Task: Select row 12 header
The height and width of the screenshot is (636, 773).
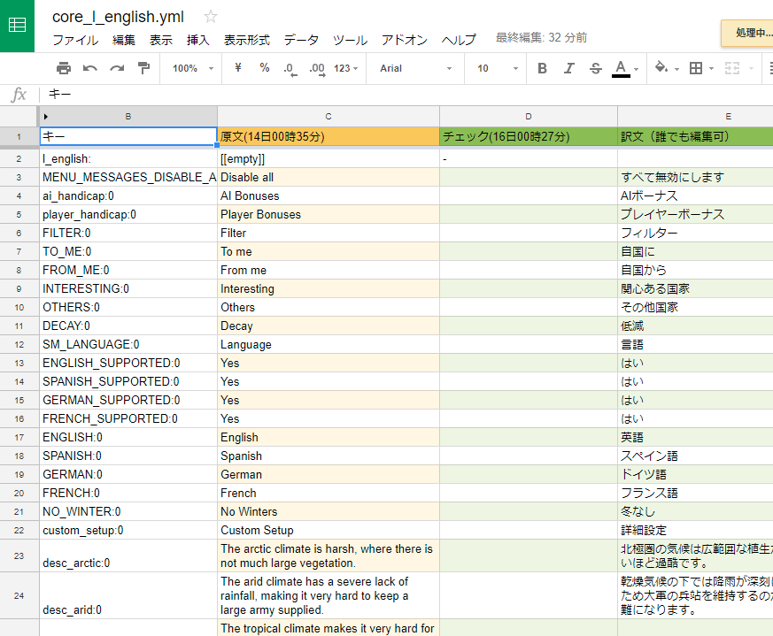Action: 19,344
